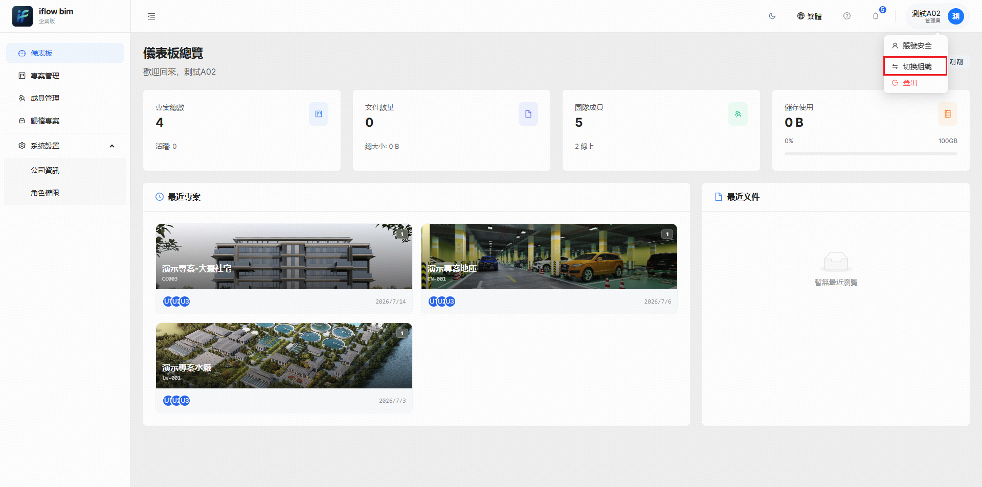Open notifications bell icon
The width and height of the screenshot is (982, 487).
click(876, 16)
